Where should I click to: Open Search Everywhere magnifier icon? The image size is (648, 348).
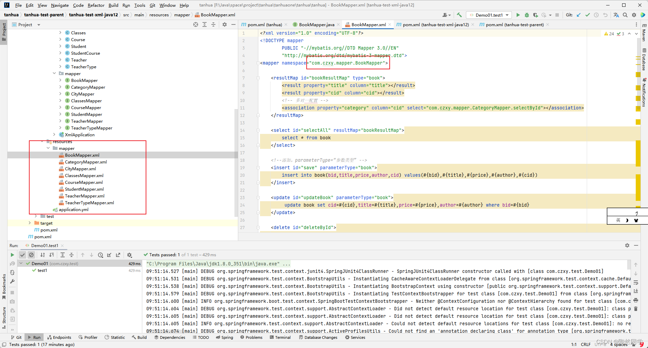click(625, 15)
